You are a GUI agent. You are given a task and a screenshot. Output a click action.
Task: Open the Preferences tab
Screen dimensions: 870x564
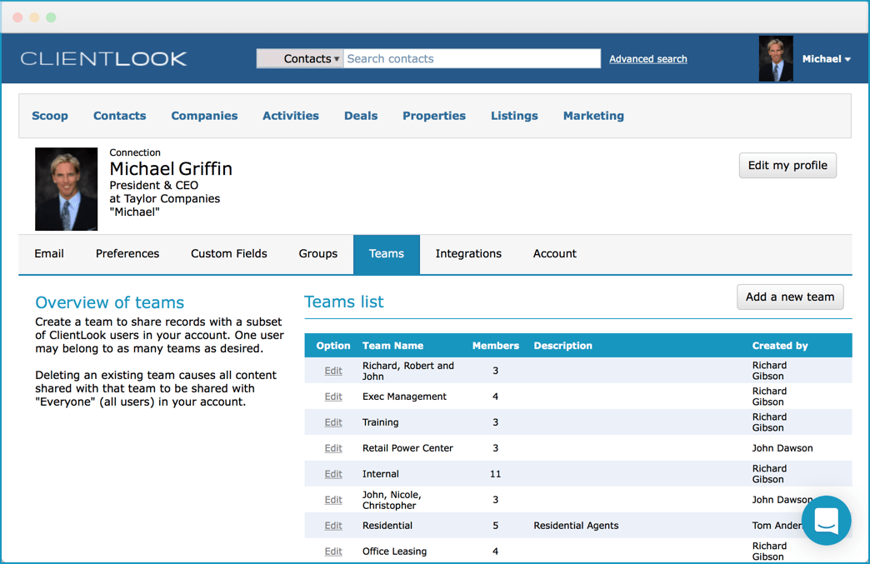pos(127,253)
